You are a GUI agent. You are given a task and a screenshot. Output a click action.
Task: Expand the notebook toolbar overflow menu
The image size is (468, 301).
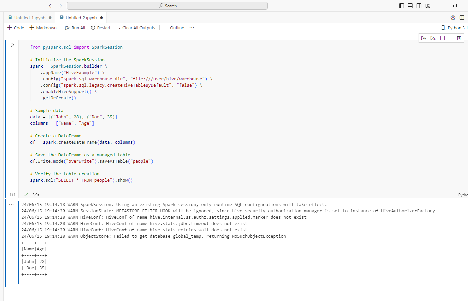[192, 28]
